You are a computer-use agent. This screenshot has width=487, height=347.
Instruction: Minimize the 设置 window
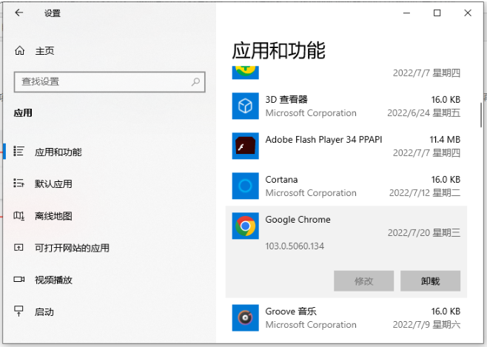pos(406,13)
